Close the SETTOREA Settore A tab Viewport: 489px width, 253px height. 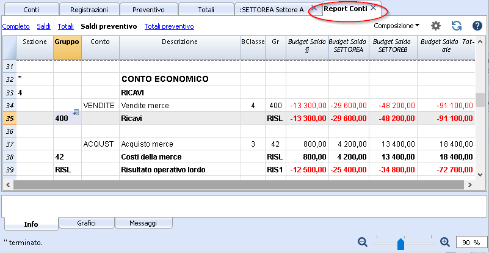tap(314, 9)
